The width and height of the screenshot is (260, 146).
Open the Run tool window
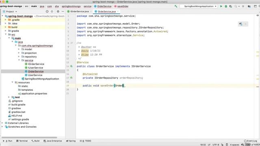[8, 141]
